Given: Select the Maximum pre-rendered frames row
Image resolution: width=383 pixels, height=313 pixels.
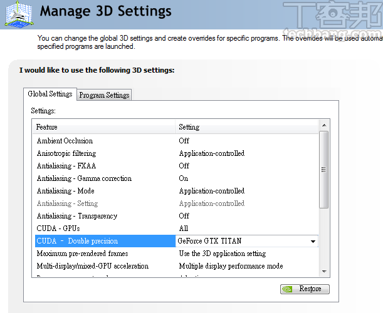Looking at the screenshot, I should coord(176,254).
